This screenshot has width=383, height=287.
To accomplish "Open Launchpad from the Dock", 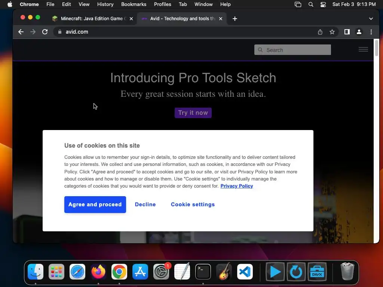I will (56, 272).
